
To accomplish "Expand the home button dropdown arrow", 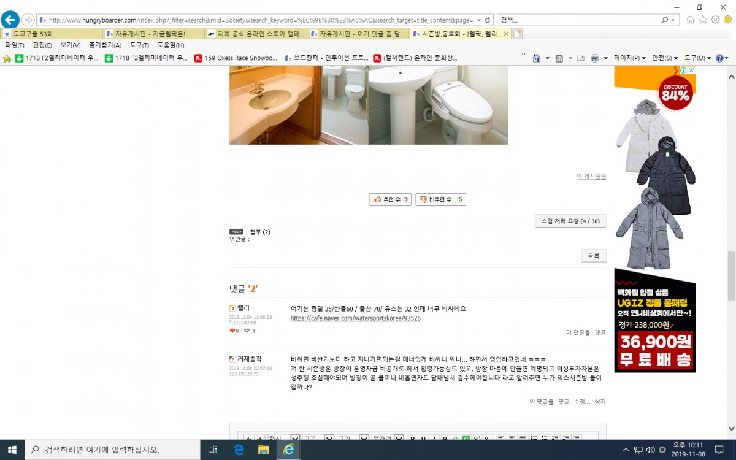I will (x=546, y=58).
